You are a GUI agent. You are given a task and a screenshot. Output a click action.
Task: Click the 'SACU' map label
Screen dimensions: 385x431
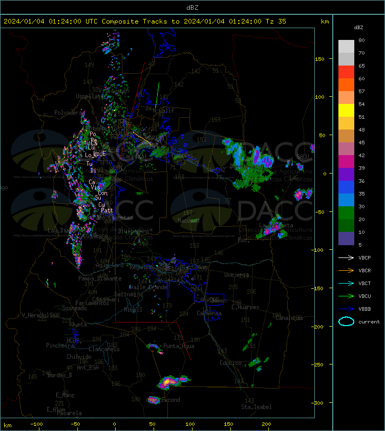(303, 156)
